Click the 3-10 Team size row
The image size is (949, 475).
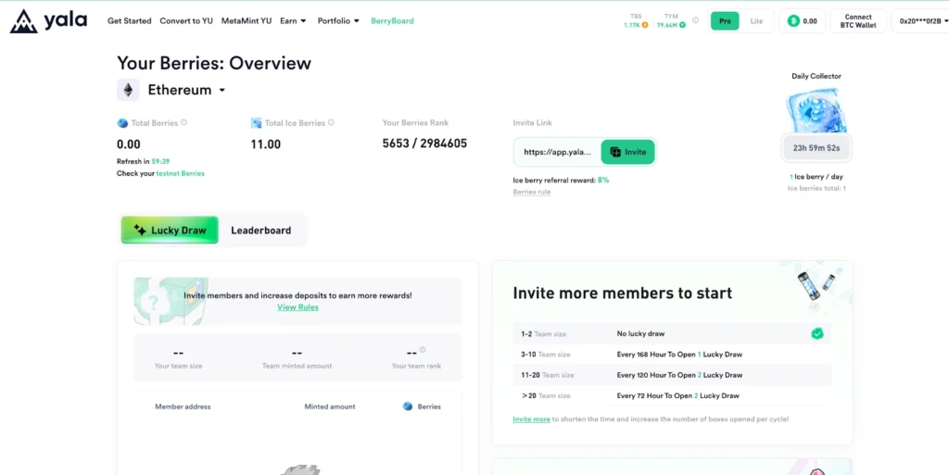[672, 355]
